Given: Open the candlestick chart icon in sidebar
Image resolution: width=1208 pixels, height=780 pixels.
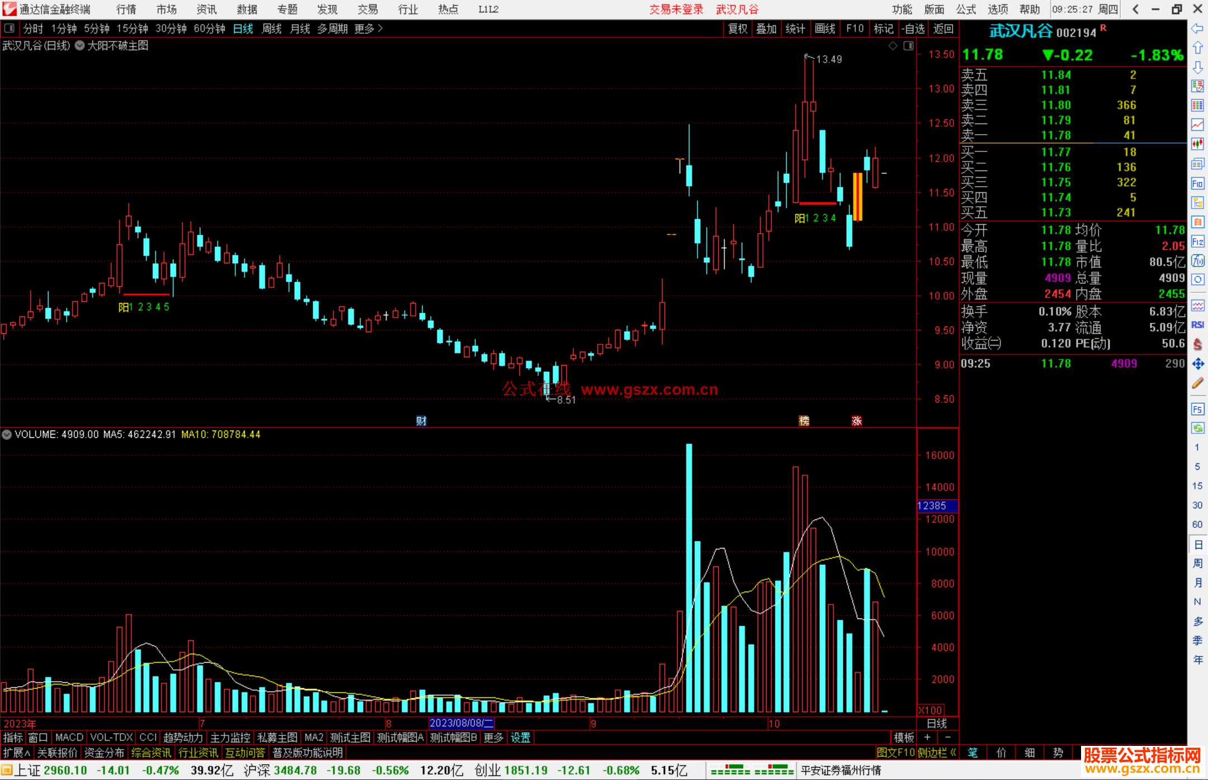Looking at the screenshot, I should (1197, 144).
